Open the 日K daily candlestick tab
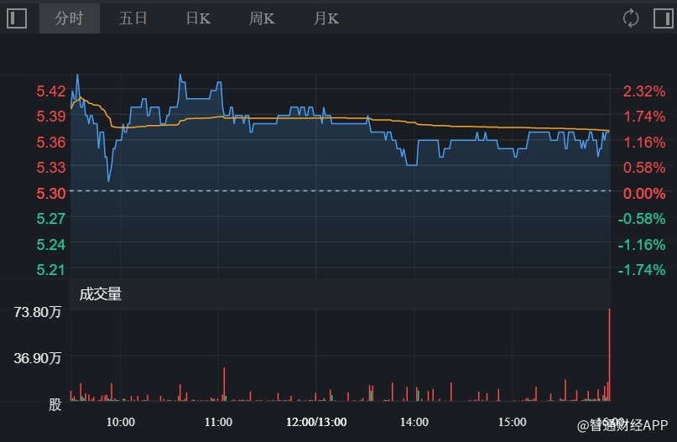Screen dimensions: 677x442 (x=198, y=18)
